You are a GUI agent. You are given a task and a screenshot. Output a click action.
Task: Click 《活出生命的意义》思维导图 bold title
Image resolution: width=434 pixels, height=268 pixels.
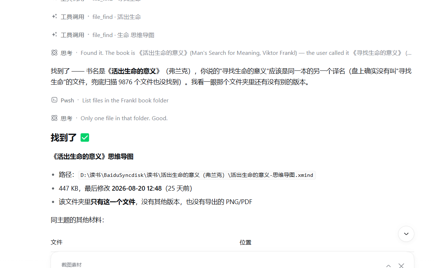pyautogui.click(x=92, y=157)
